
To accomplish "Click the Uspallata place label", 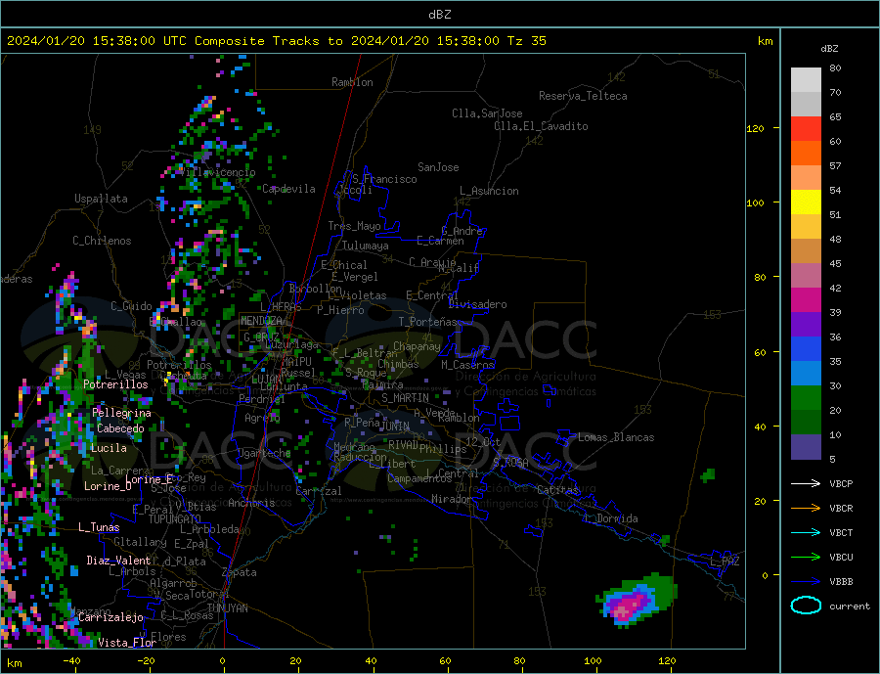I will (101, 199).
